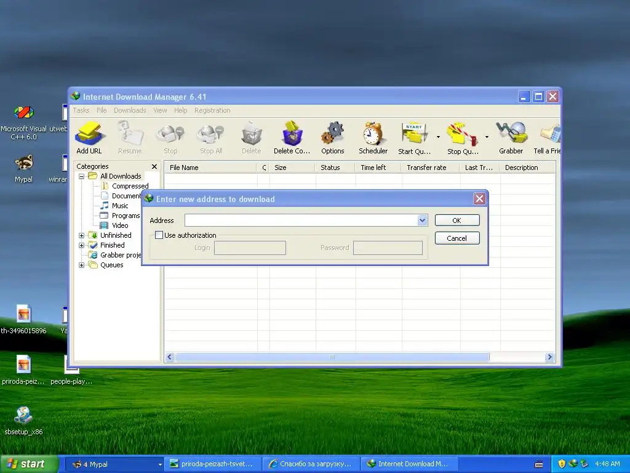Confirm the address with OK button
Viewport: 630px width, 473px height.
pos(457,220)
